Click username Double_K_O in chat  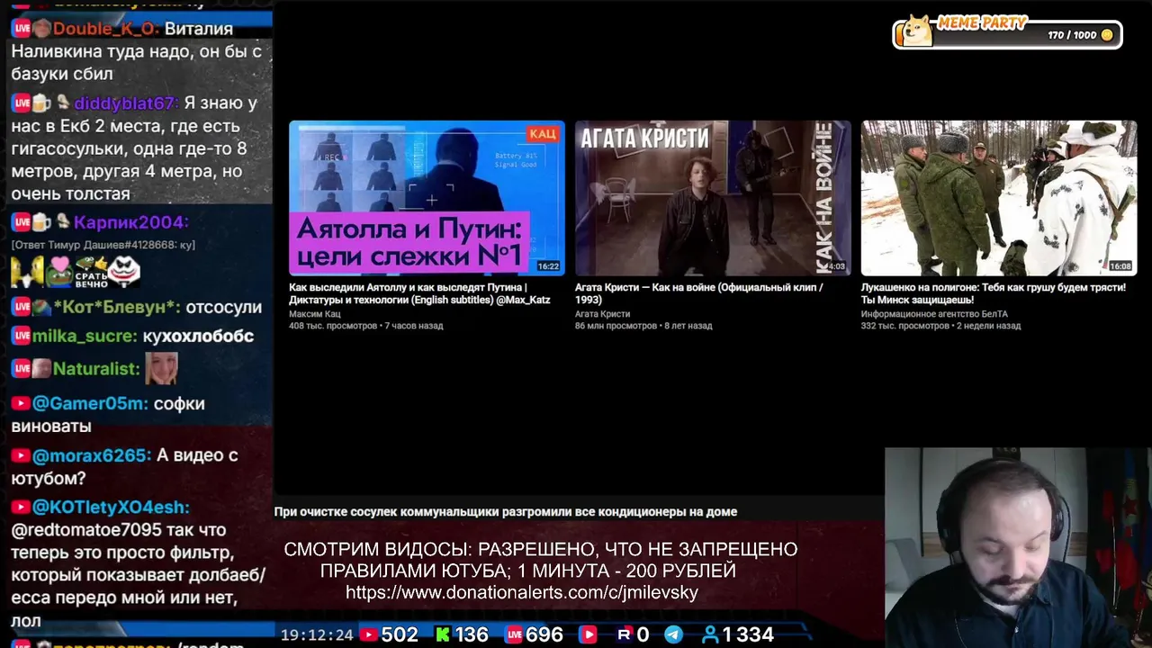[105, 29]
